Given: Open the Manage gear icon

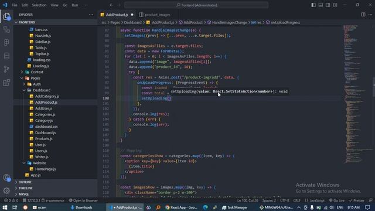Looking at the screenshot, I should point(6,190).
